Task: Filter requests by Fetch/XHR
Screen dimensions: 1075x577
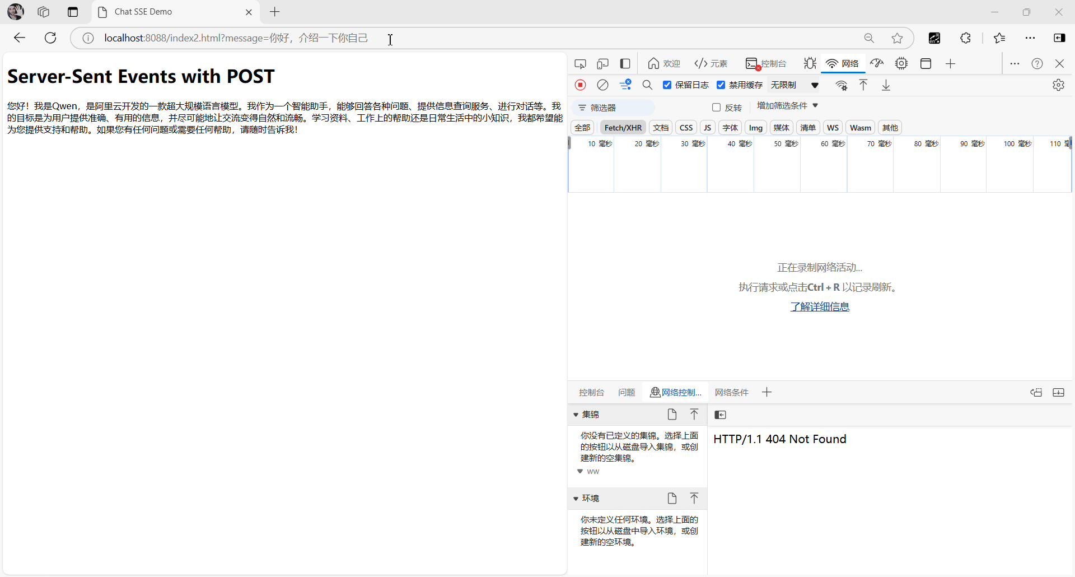Action: coord(623,128)
